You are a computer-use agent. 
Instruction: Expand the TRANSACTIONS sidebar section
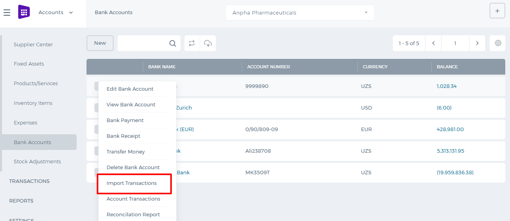coord(29,181)
